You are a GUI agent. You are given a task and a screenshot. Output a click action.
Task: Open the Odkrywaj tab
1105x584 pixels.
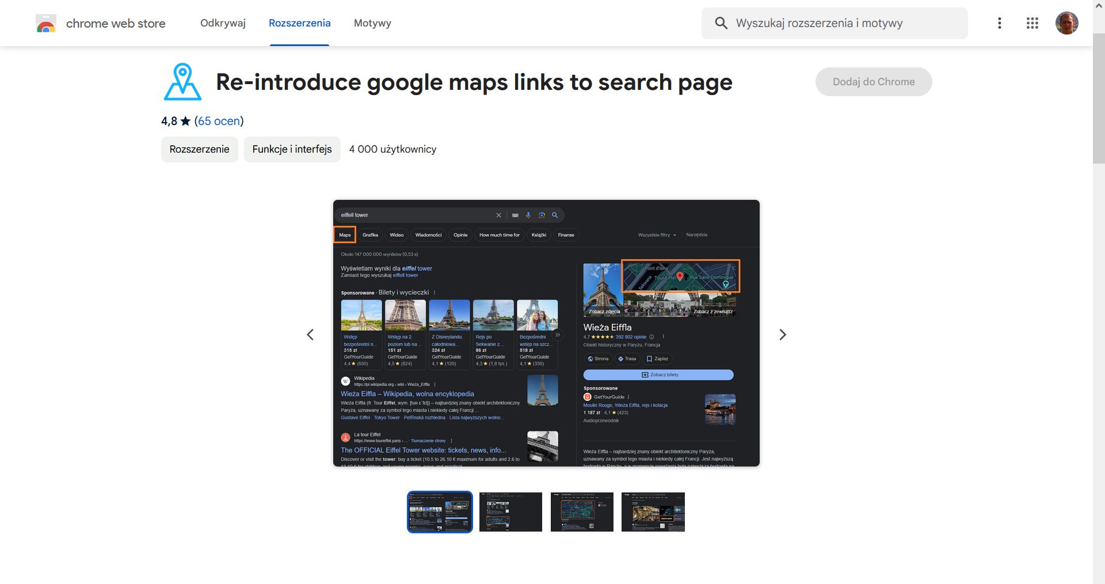223,23
